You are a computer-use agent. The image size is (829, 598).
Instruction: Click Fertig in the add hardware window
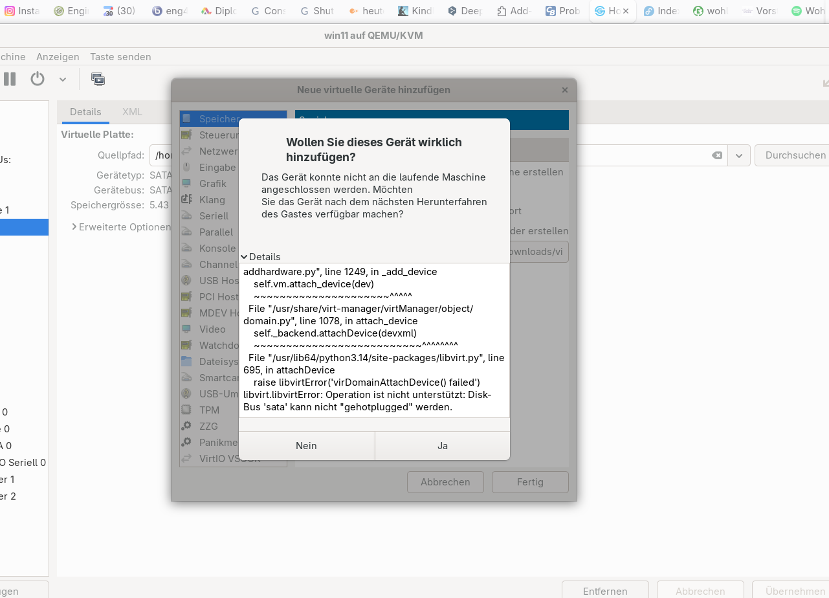530,482
